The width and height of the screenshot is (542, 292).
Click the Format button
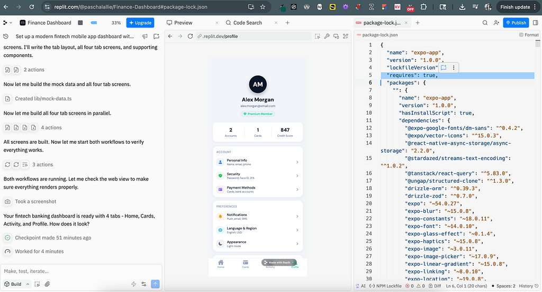[529, 35]
